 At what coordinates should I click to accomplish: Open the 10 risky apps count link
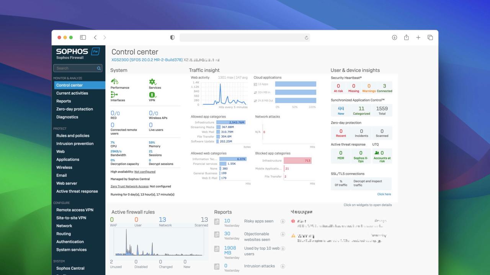pos(227,221)
